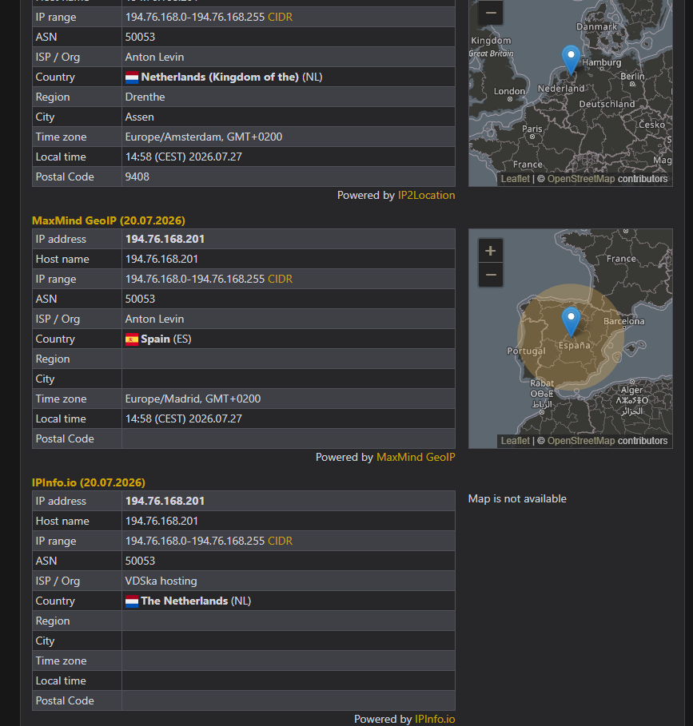Click the IPInfo.io (20.07.2026) heading
Viewport: 693px width, 726px height.
coord(89,483)
